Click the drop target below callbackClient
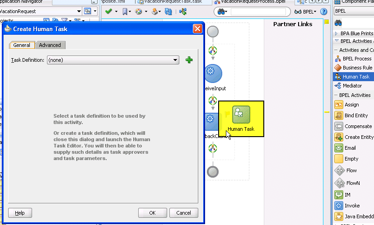Screen dimensions: 374x225 point(213,148)
